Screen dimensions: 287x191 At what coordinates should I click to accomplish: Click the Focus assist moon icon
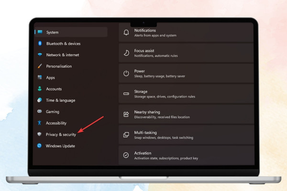126,53
